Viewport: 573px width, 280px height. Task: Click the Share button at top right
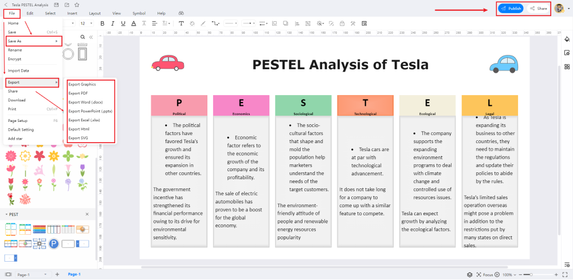point(539,9)
